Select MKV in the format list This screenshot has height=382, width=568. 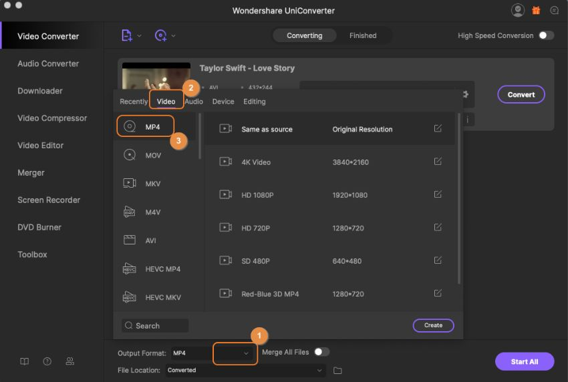click(152, 184)
